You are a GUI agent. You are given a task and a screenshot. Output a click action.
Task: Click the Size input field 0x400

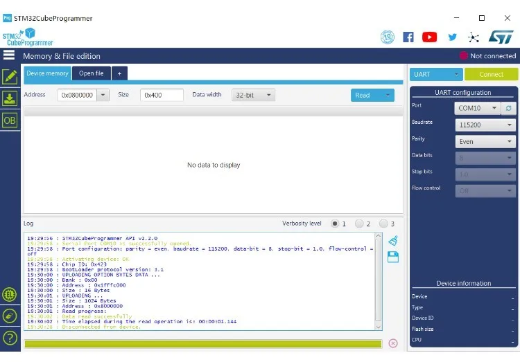click(x=162, y=95)
